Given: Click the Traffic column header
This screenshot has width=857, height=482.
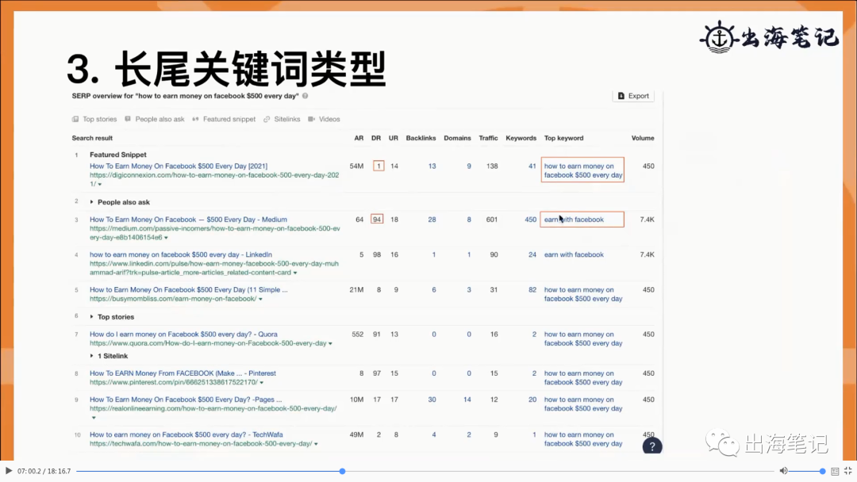Looking at the screenshot, I should pyautogui.click(x=488, y=138).
